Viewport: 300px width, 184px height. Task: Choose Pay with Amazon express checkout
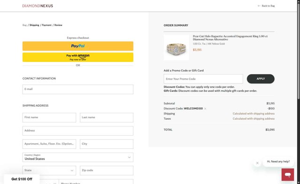click(x=78, y=57)
